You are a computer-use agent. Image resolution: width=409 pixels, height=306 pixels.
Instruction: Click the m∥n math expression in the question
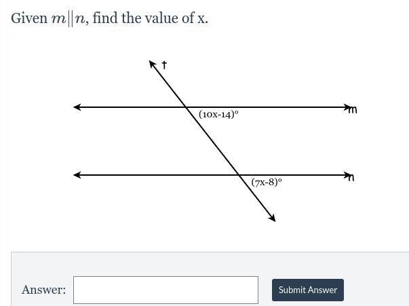click(x=70, y=19)
